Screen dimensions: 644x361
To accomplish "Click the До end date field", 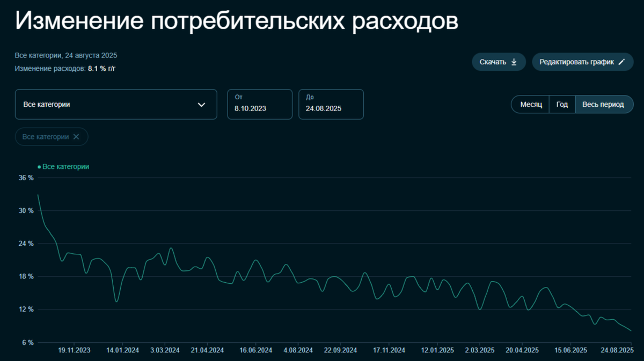I will tap(331, 104).
